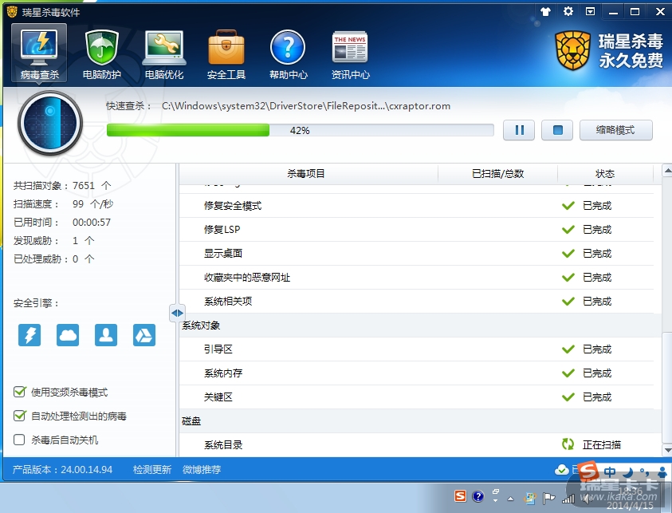Image resolution: width=672 pixels, height=513 pixels.
Task: Open 安全工具 toolbox tab
Action: 226,55
